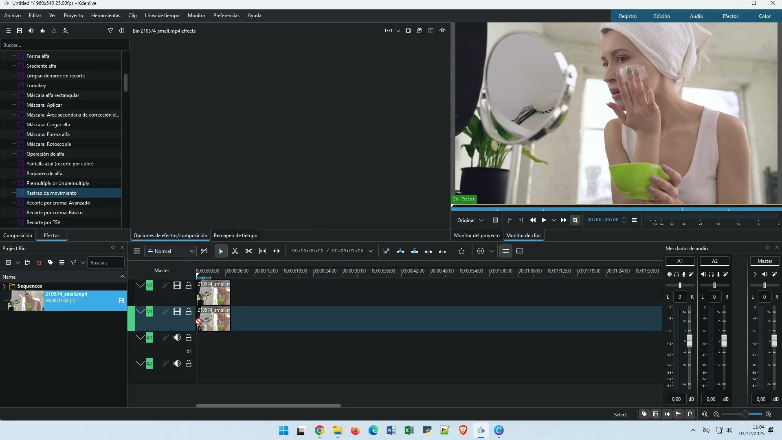
Task: Select the Máscara: Rotoscopía effect
Action: [x=48, y=144]
